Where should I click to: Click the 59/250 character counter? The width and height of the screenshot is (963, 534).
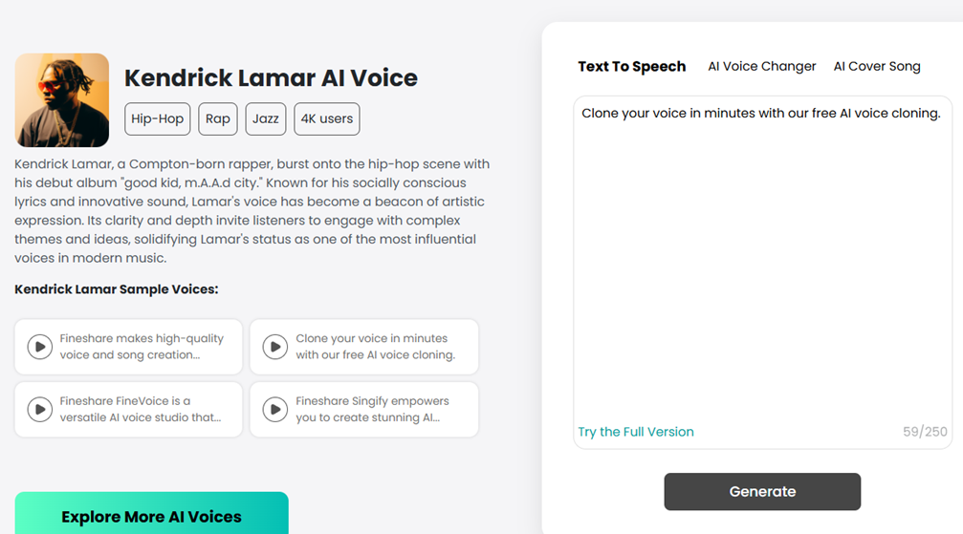pos(925,432)
